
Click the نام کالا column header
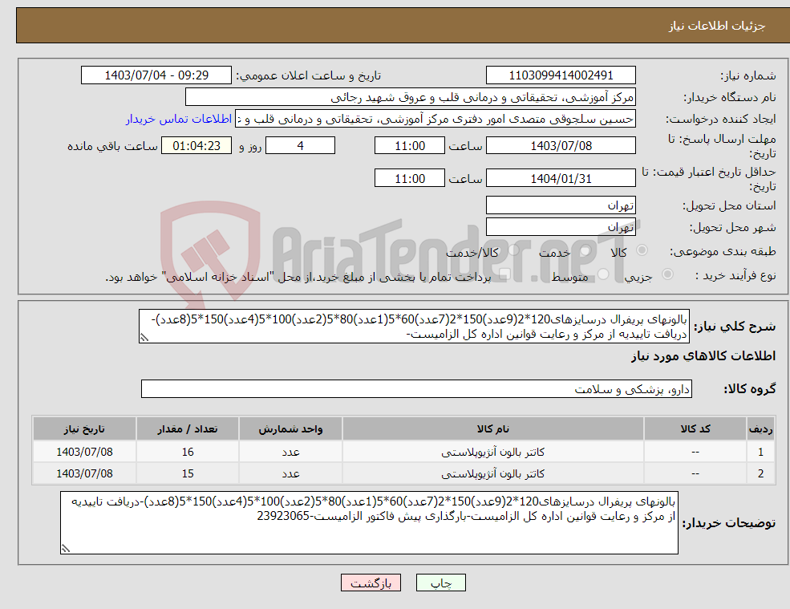pos(493,428)
